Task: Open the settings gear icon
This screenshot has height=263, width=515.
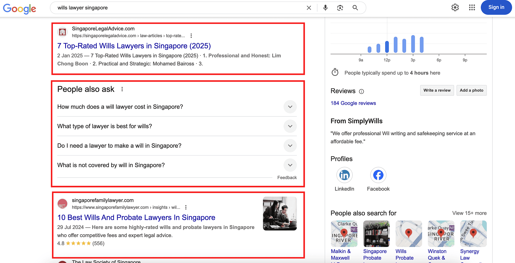Action: (455, 8)
